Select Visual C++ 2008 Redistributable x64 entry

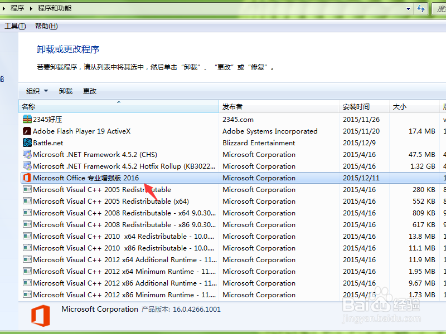point(124,213)
